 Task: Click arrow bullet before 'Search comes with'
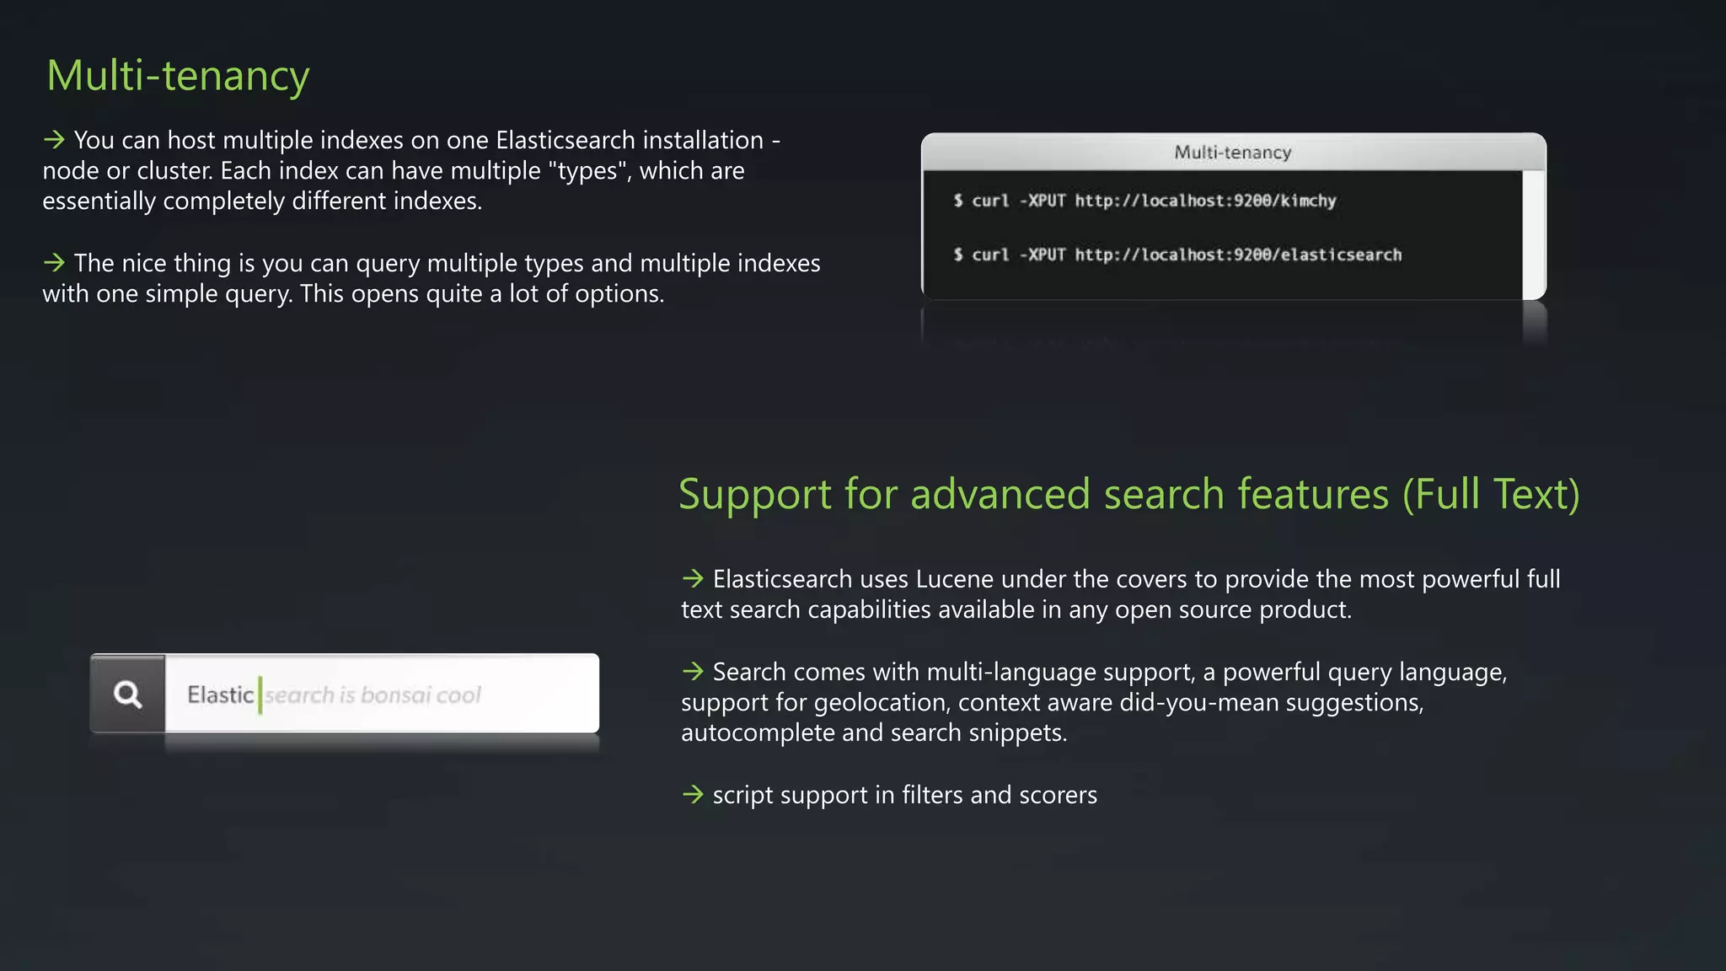(x=693, y=671)
